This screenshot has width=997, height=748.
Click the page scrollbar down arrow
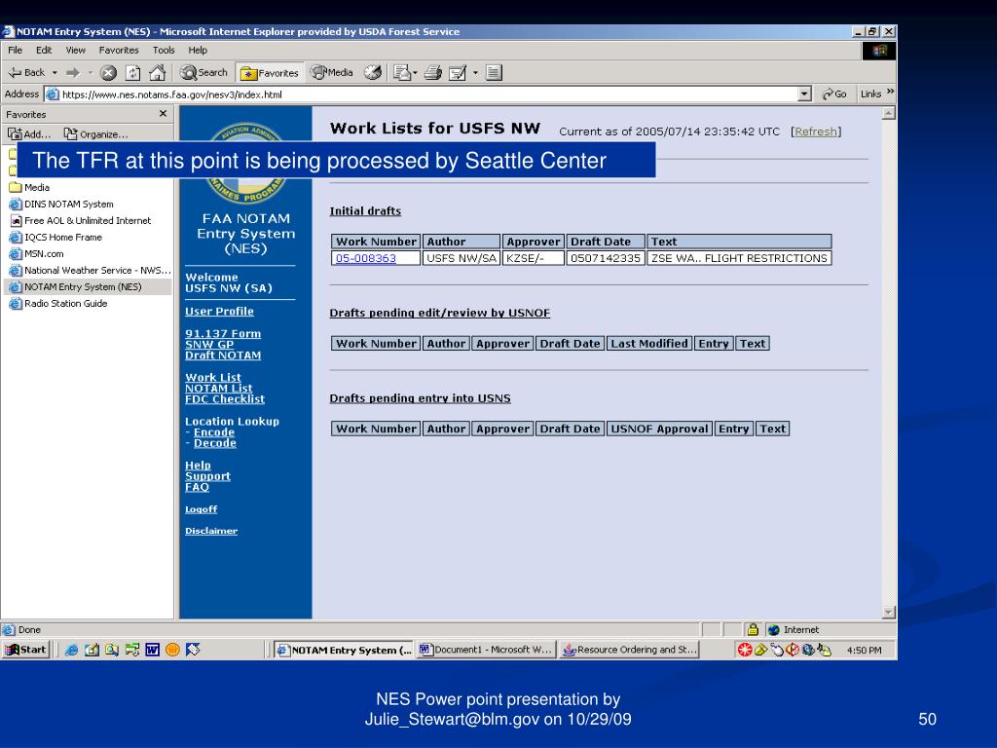click(889, 613)
